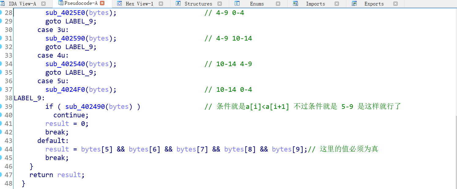Select the bytes argument inside sub_4024F0 call
This screenshot has height=189, width=457.
point(98,89)
